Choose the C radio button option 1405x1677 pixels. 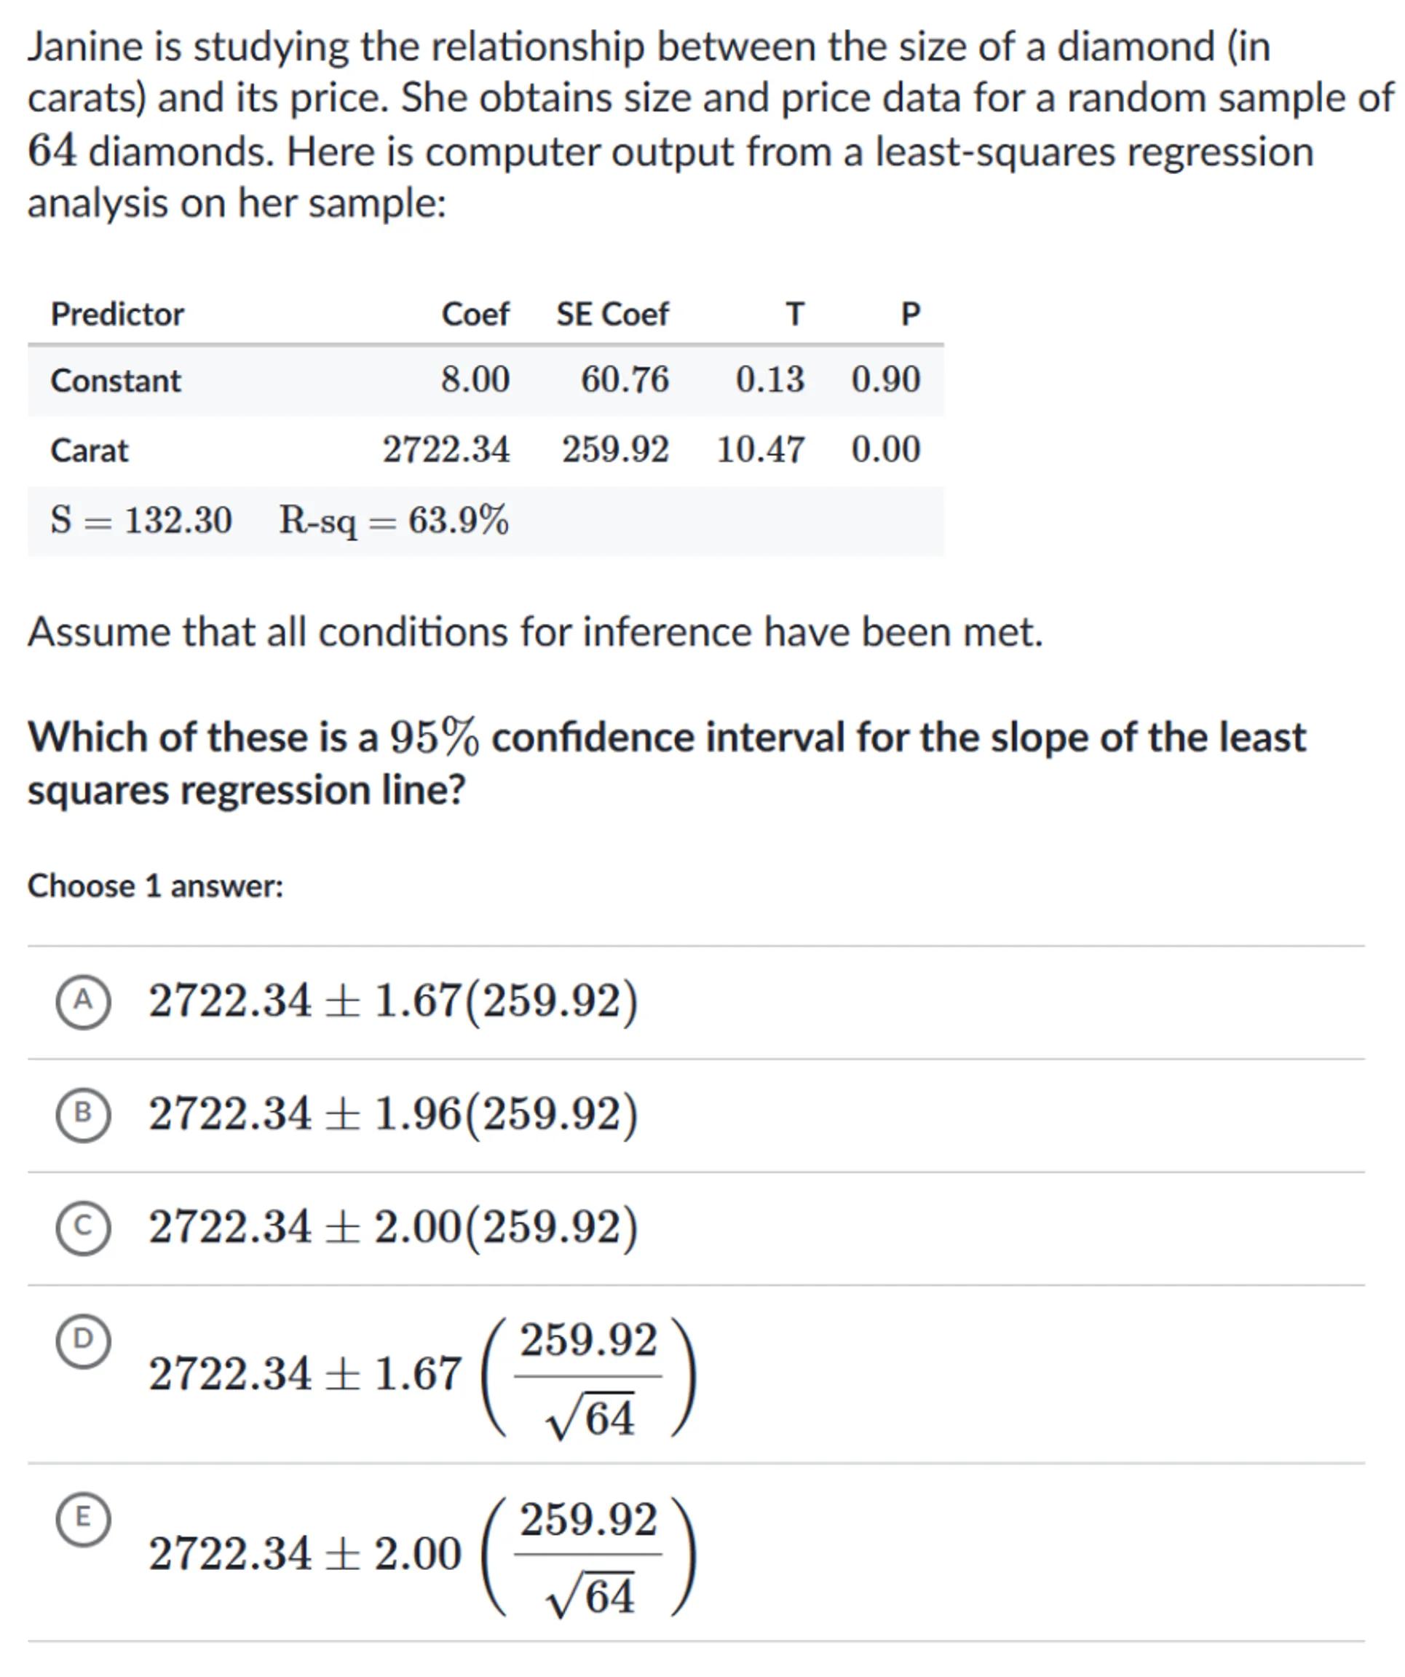click(x=83, y=1228)
